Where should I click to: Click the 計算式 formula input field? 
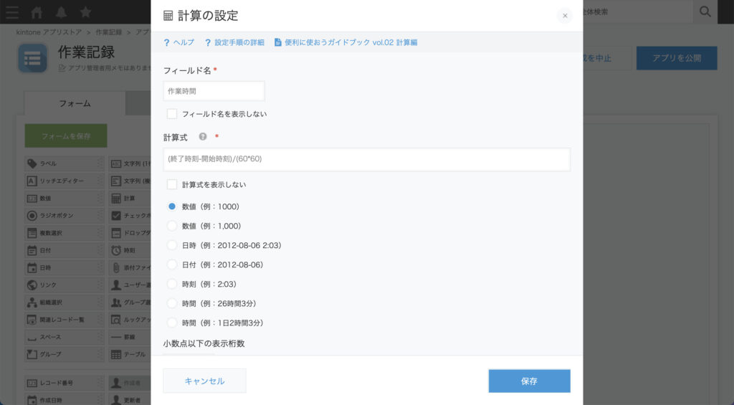[366, 159]
